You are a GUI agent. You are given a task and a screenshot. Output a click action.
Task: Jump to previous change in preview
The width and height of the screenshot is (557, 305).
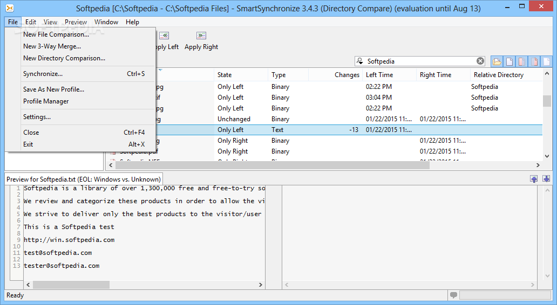[534, 179]
